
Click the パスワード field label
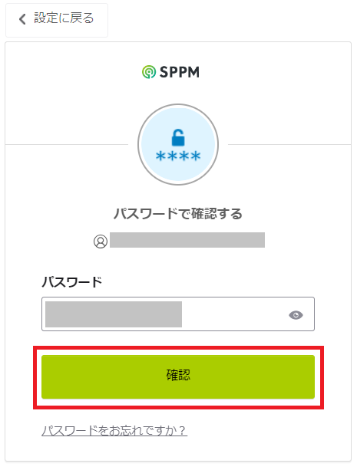point(71,282)
